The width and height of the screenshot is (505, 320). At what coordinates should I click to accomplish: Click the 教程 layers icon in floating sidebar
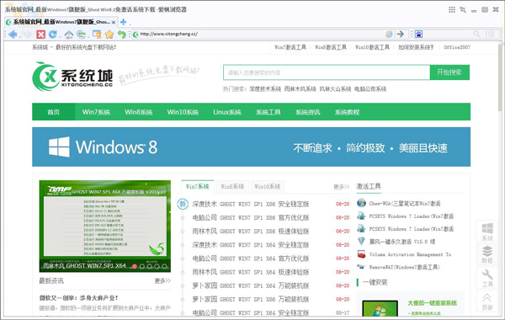(487, 254)
